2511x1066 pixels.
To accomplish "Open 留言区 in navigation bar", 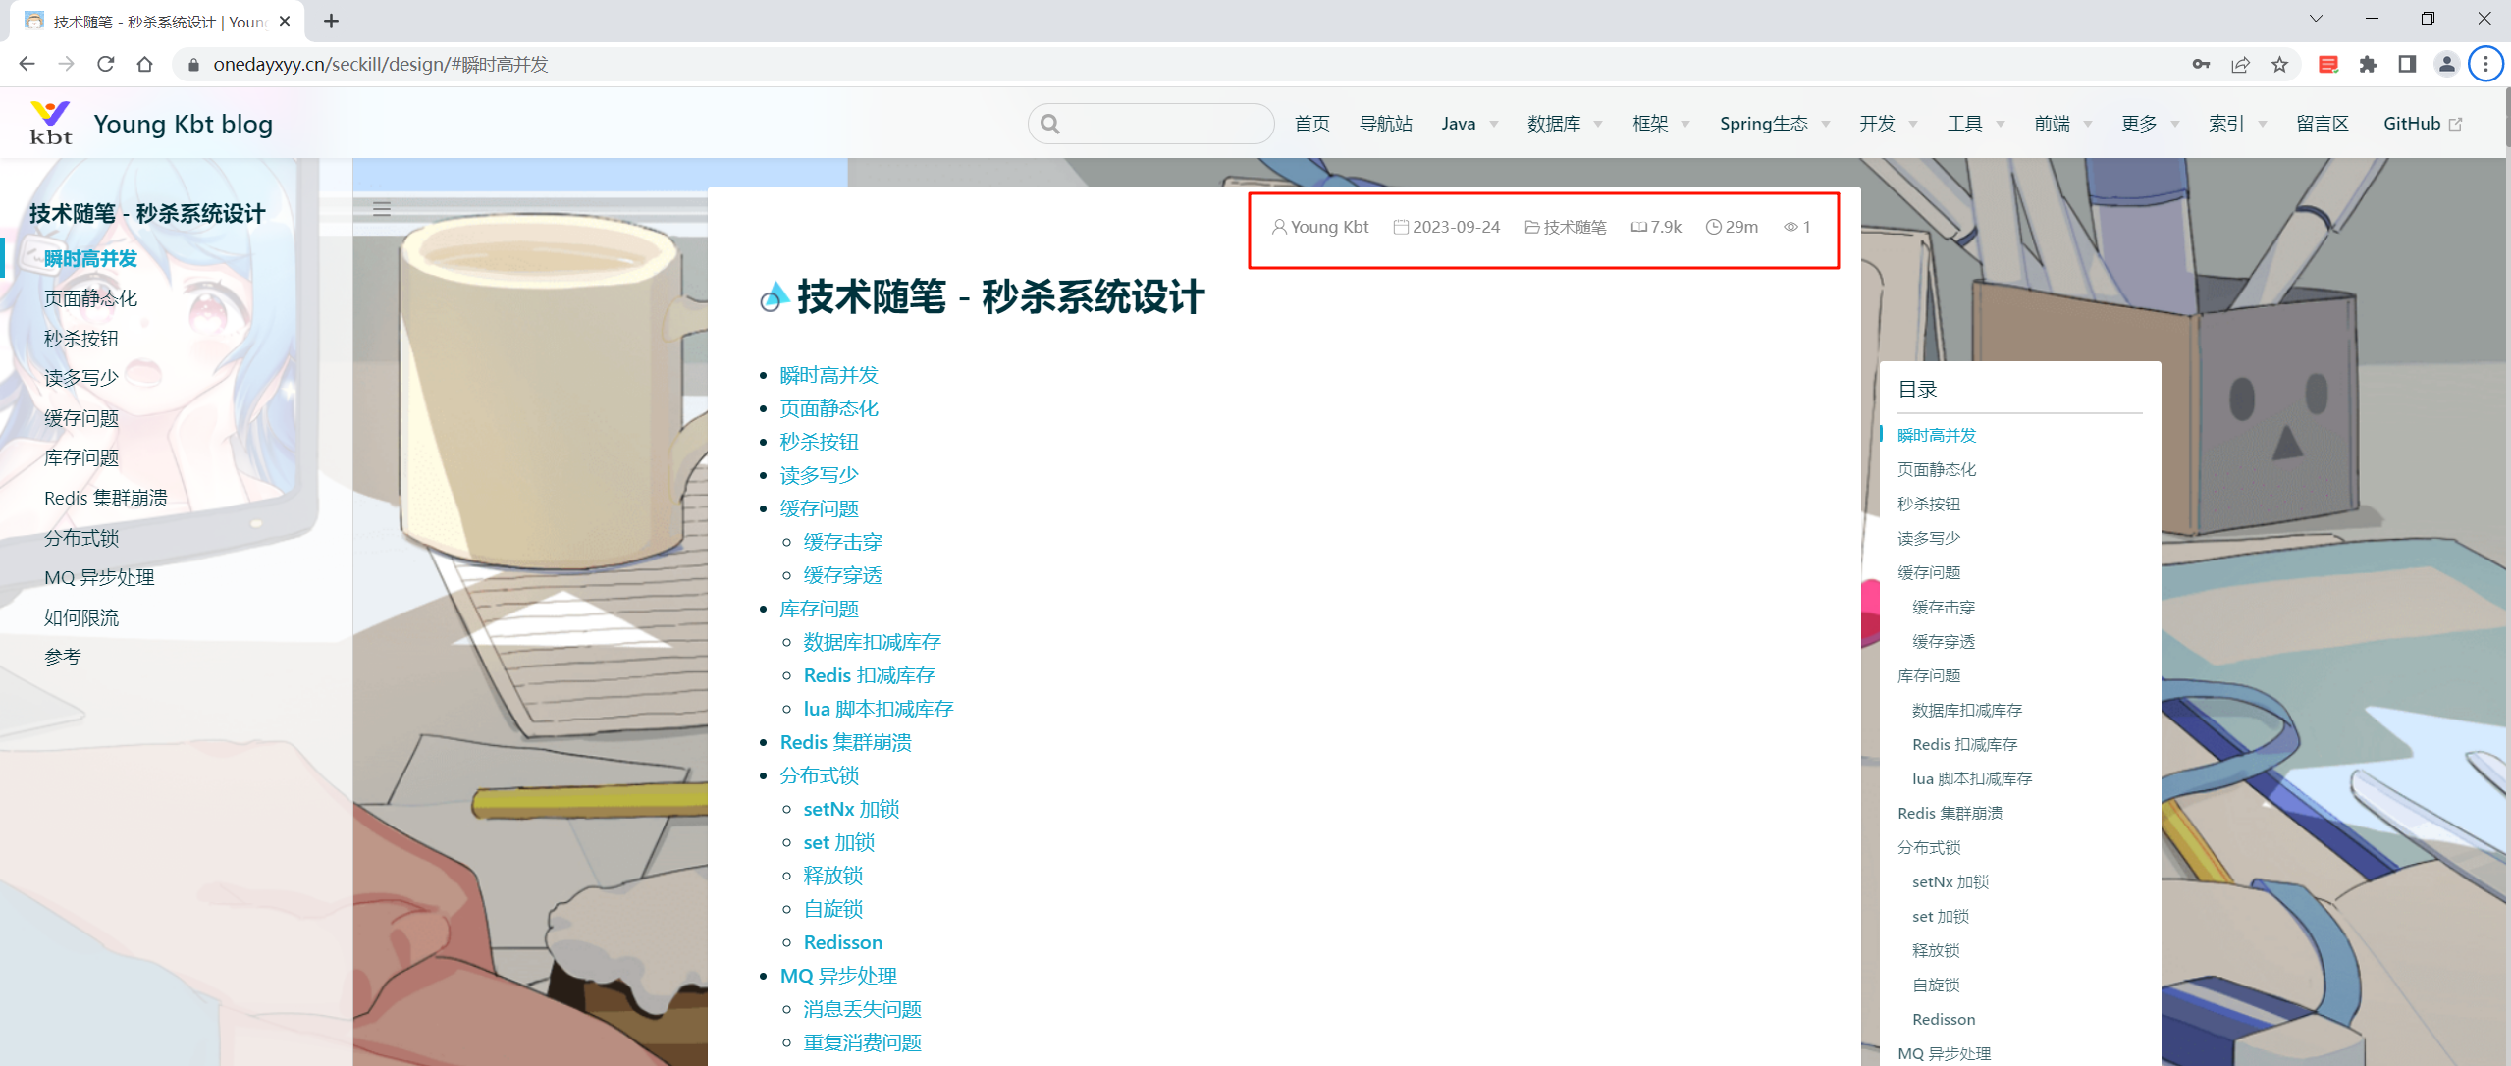I will point(2322,124).
